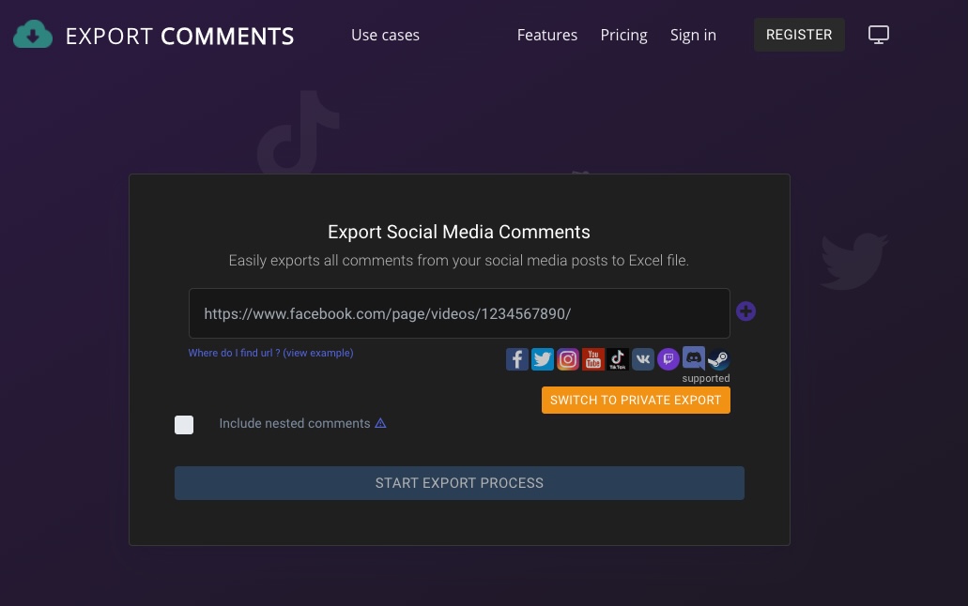Image resolution: width=968 pixels, height=606 pixels.
Task: Select the Discord platform icon
Action: tap(693, 357)
